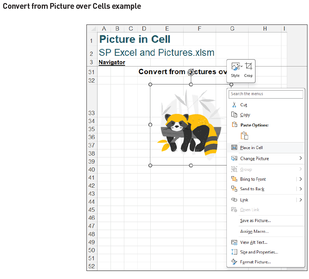
Task: Select column E header
Action: pyautogui.click(x=166, y=28)
